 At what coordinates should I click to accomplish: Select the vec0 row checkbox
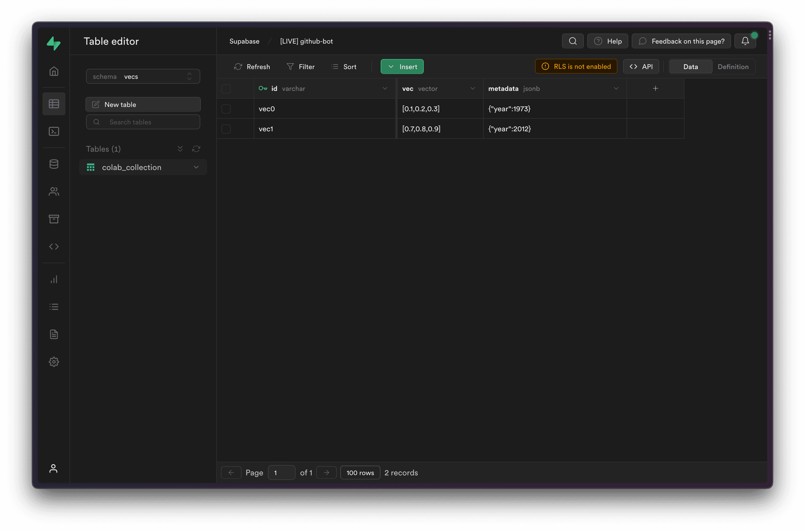226,109
